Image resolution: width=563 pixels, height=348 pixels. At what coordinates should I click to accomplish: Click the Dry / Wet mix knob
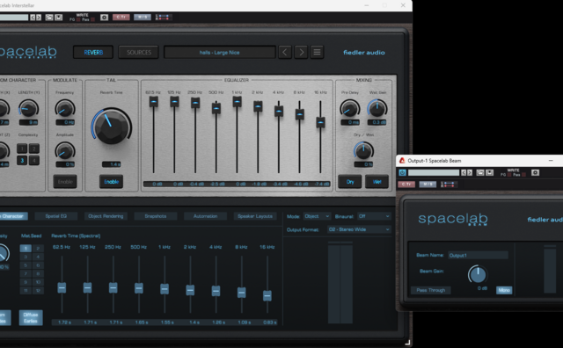click(363, 150)
